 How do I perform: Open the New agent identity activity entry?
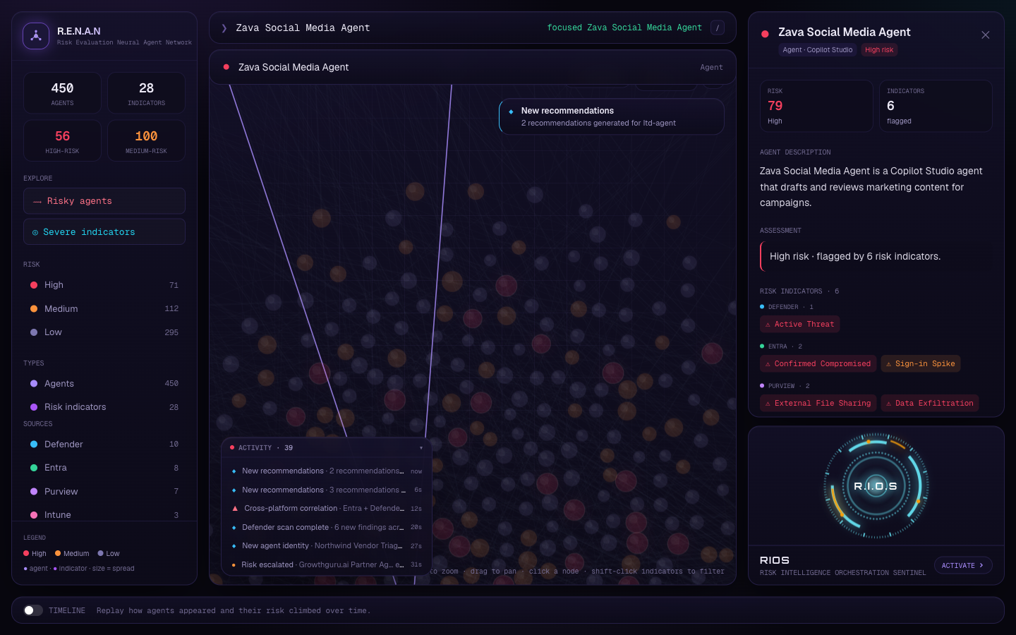click(327, 546)
